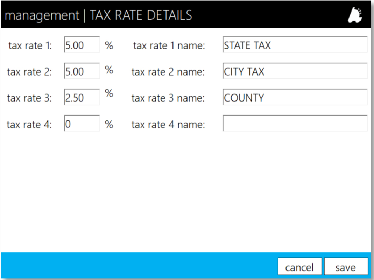The image size is (374, 280).
Task: Click the tax rate 2 percentage field
Action: (82, 71)
